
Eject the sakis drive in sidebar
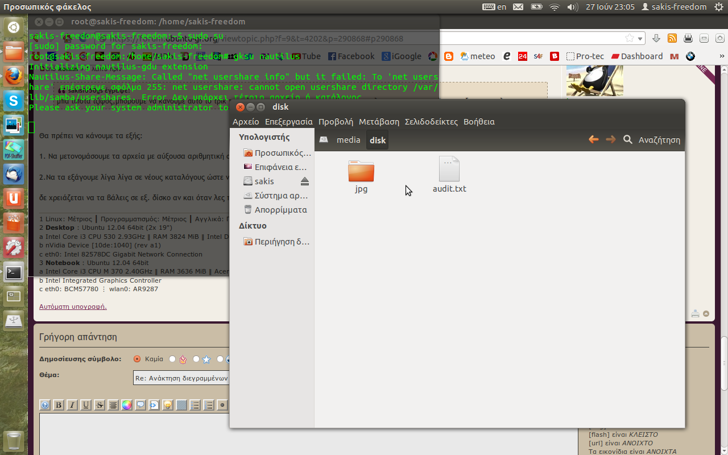(304, 181)
